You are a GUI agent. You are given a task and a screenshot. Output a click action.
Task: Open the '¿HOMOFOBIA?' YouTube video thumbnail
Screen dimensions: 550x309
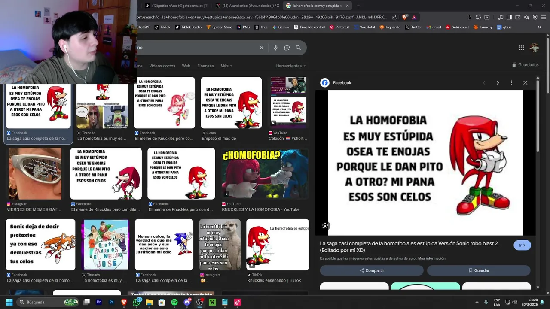(265, 173)
